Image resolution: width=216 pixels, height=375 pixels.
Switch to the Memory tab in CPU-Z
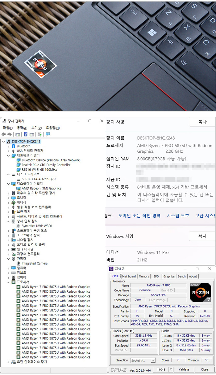click(144, 277)
